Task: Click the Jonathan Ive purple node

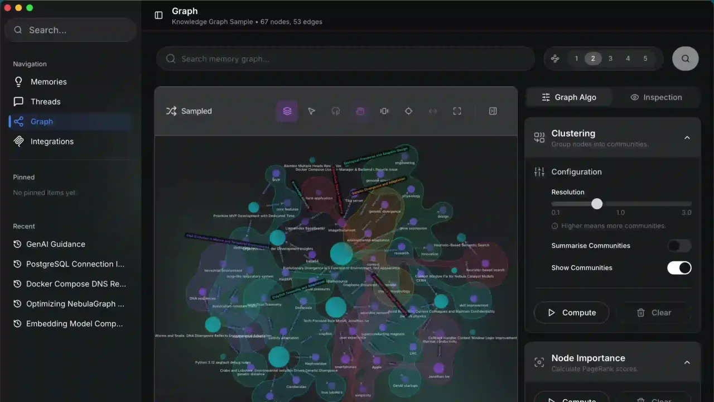Action: point(438,368)
